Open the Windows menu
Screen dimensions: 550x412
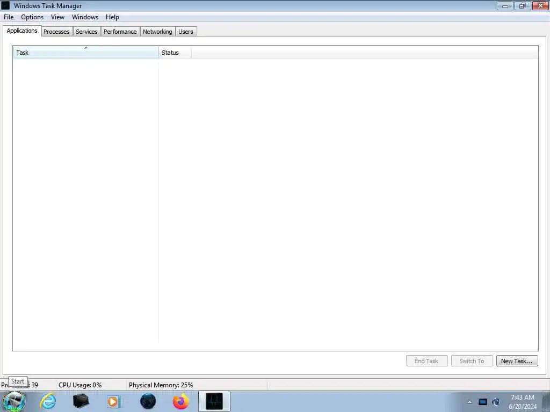point(85,17)
